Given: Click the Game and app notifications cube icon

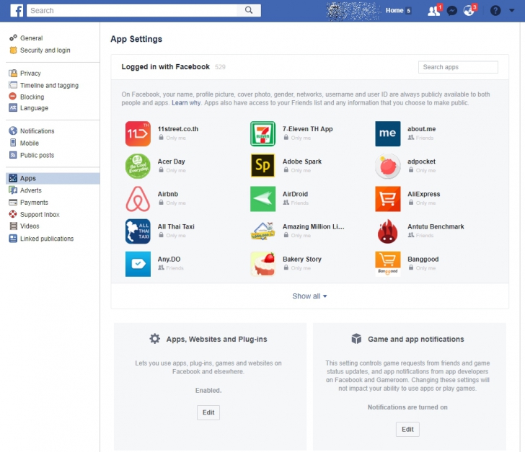Looking at the screenshot, I should click(356, 339).
